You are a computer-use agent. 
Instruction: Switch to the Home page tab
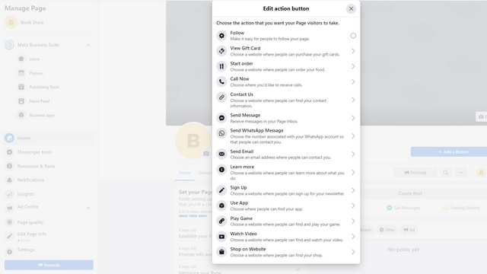184,173
